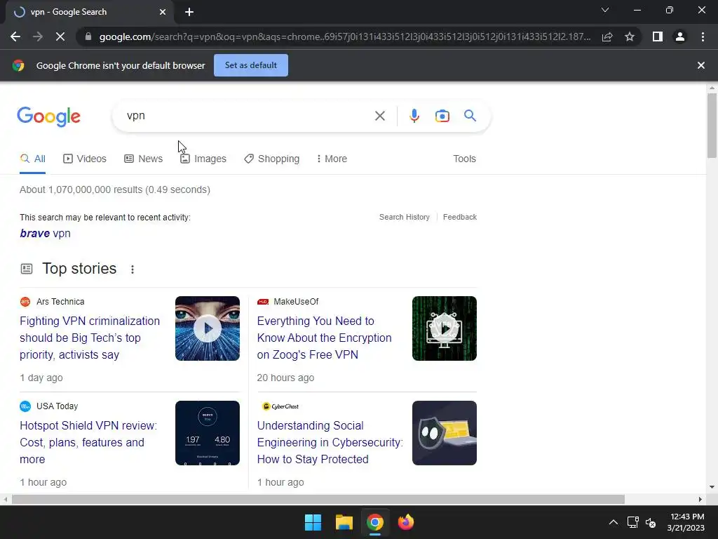This screenshot has height=539, width=718.
Task: Show hidden system tray icons
Action: click(x=613, y=522)
